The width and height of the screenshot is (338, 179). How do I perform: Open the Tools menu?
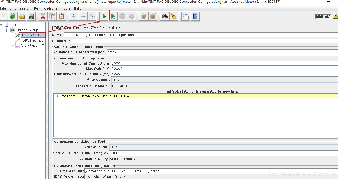pos(66,8)
